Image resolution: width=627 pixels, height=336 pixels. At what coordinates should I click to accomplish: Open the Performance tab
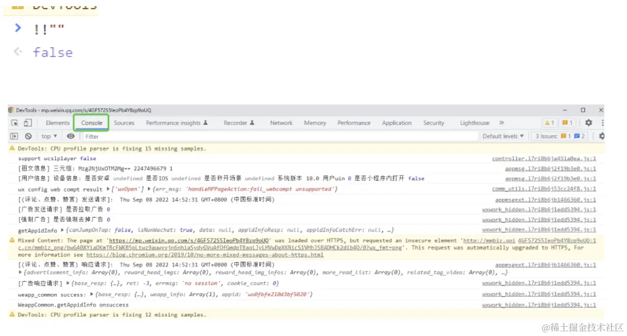[354, 123]
